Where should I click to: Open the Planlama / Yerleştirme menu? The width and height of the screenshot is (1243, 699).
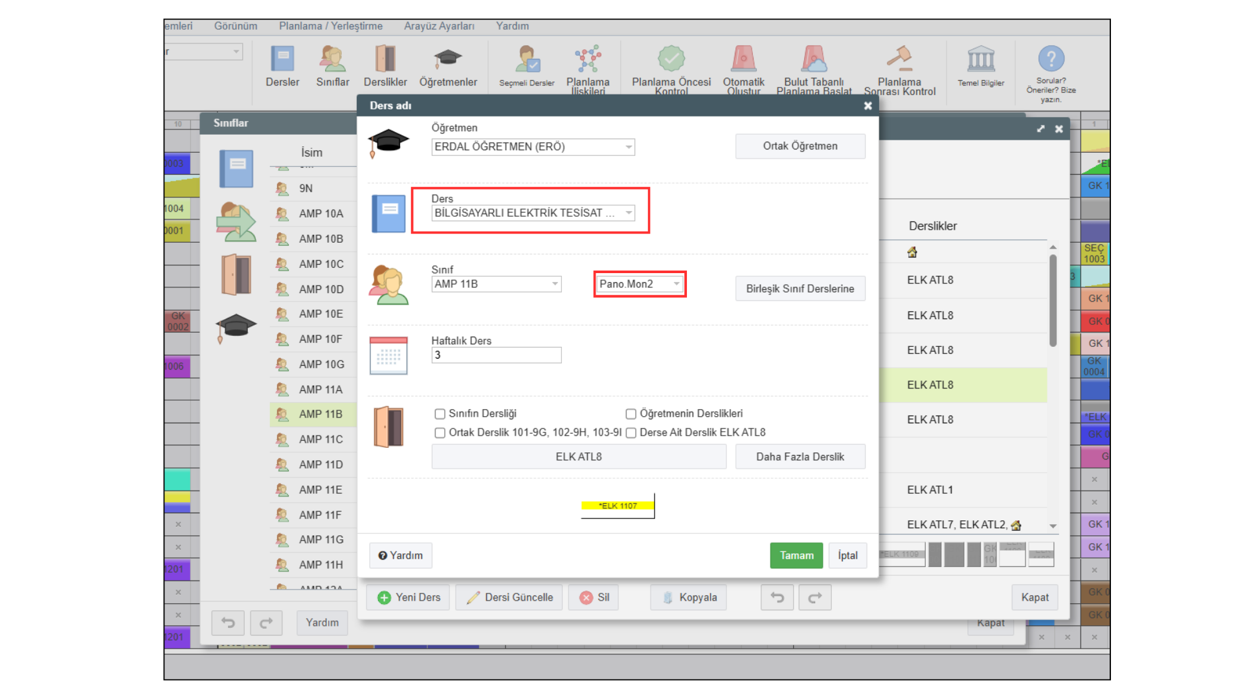(x=330, y=26)
